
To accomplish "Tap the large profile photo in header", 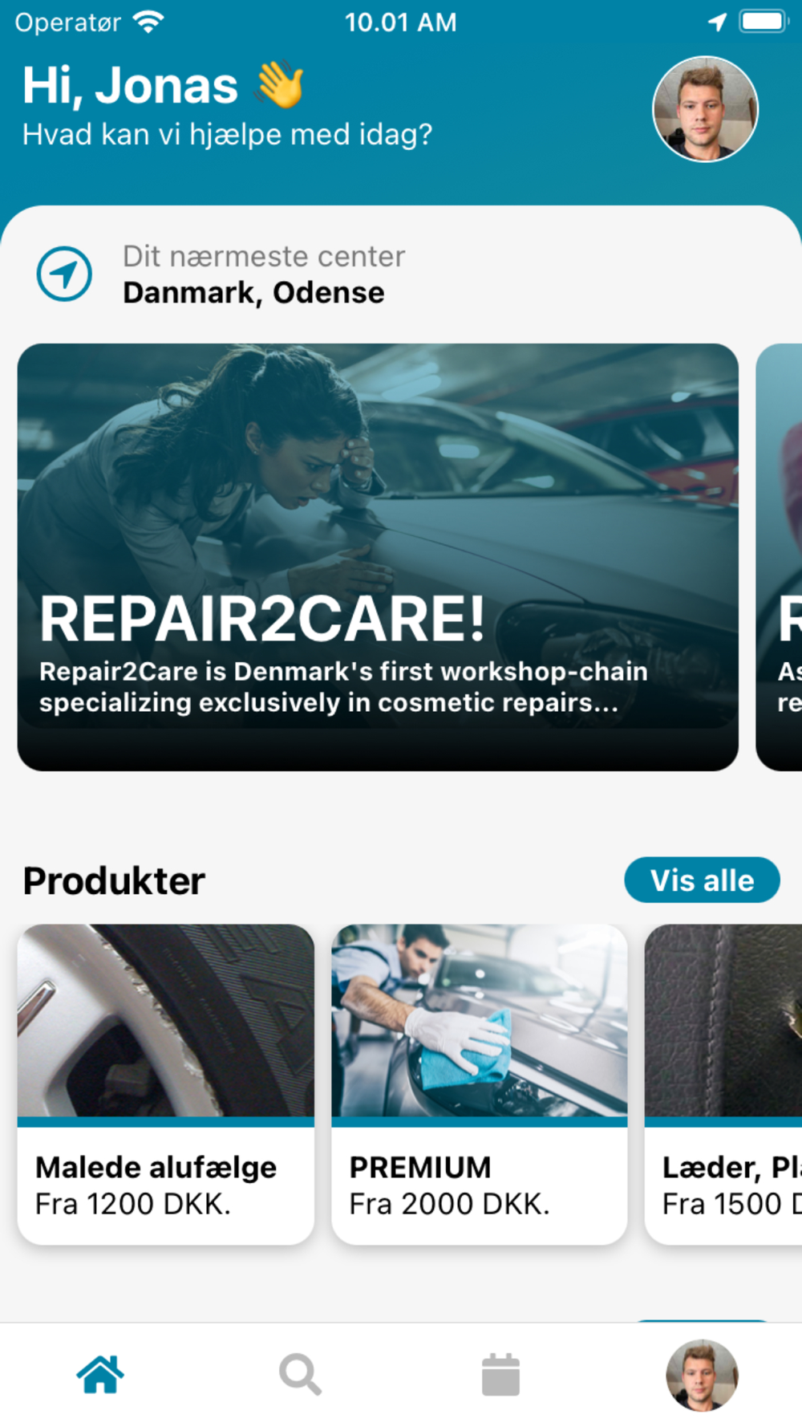I will coord(705,108).
